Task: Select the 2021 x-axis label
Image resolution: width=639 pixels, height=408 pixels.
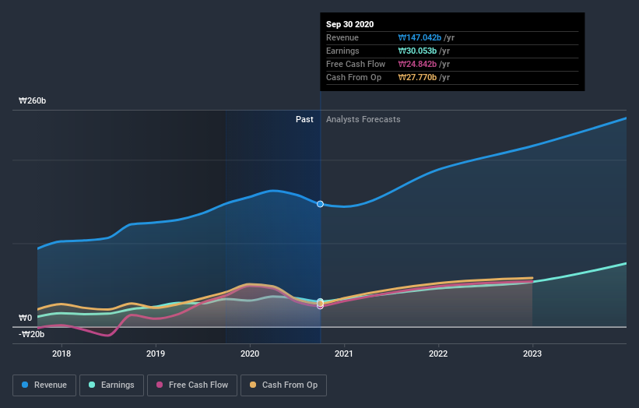Action: (344, 353)
